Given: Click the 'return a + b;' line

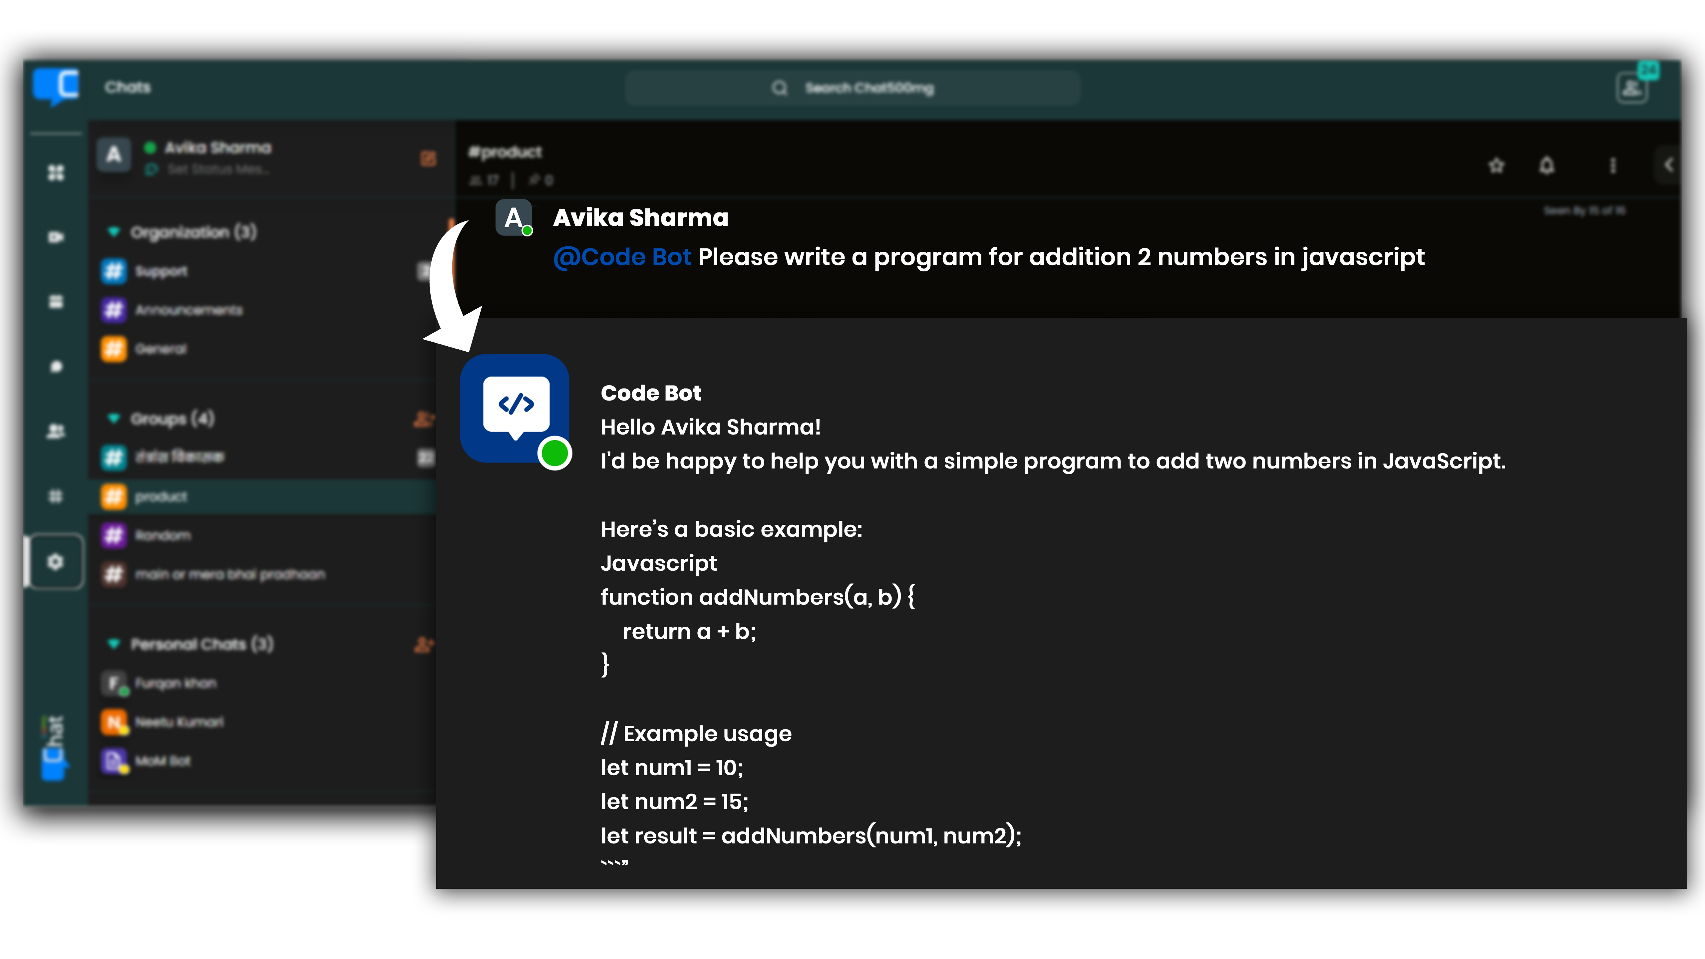Looking at the screenshot, I should 689,631.
